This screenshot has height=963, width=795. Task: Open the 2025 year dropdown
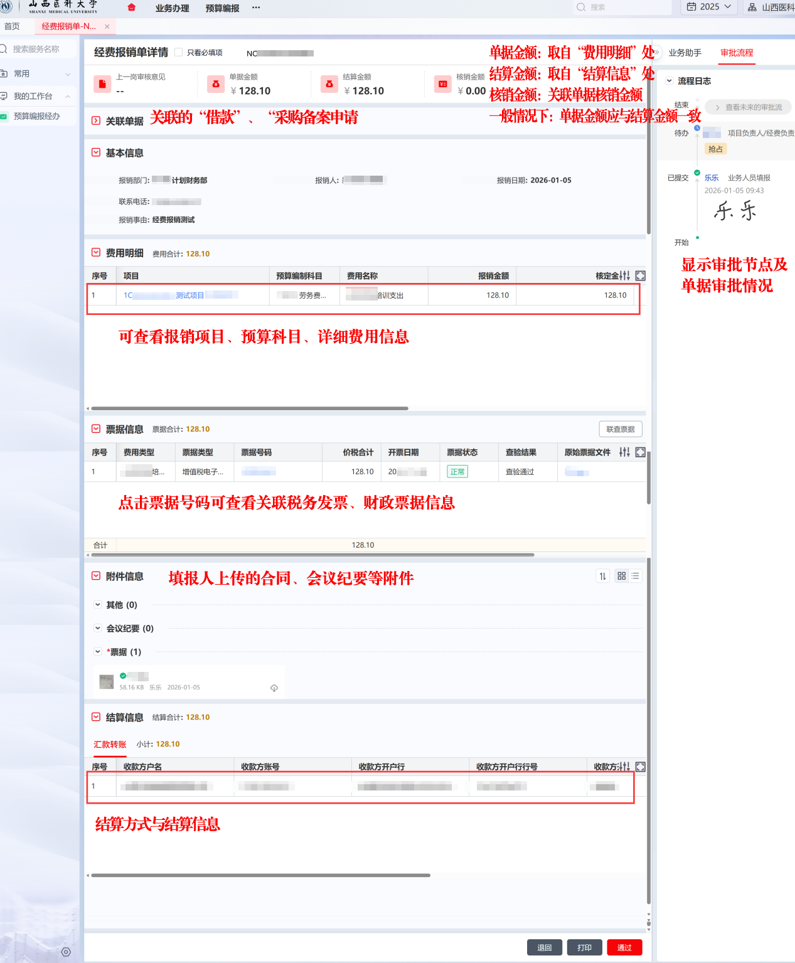point(709,7)
